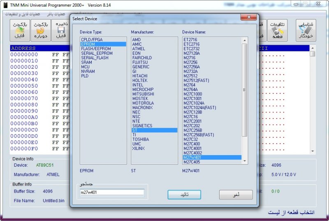
Task: Choose AMD manufacturer
Action: (155, 40)
